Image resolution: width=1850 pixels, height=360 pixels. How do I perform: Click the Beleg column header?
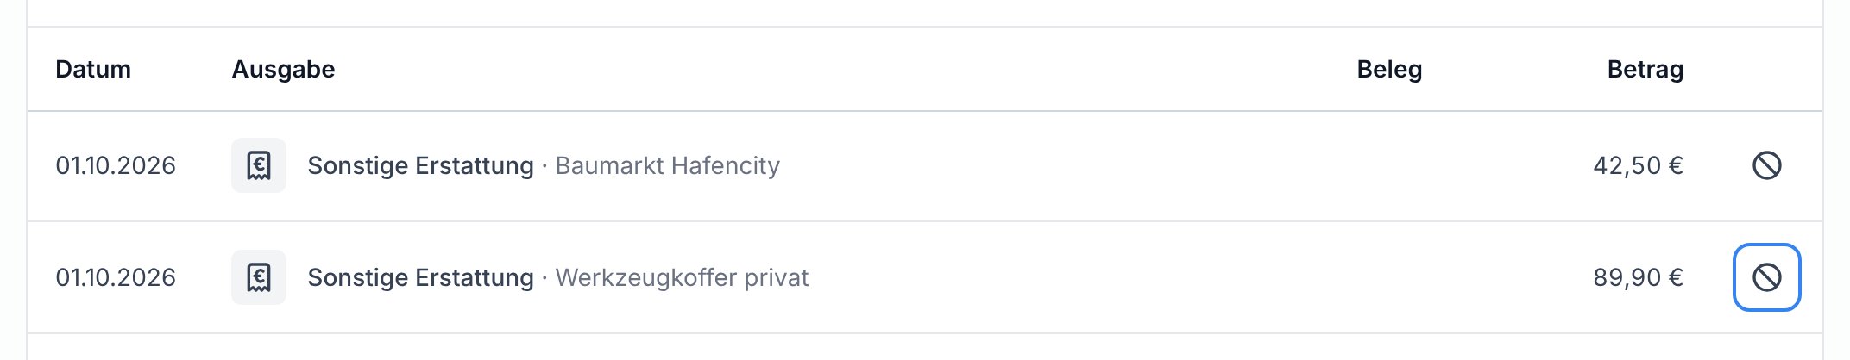pos(1389,69)
